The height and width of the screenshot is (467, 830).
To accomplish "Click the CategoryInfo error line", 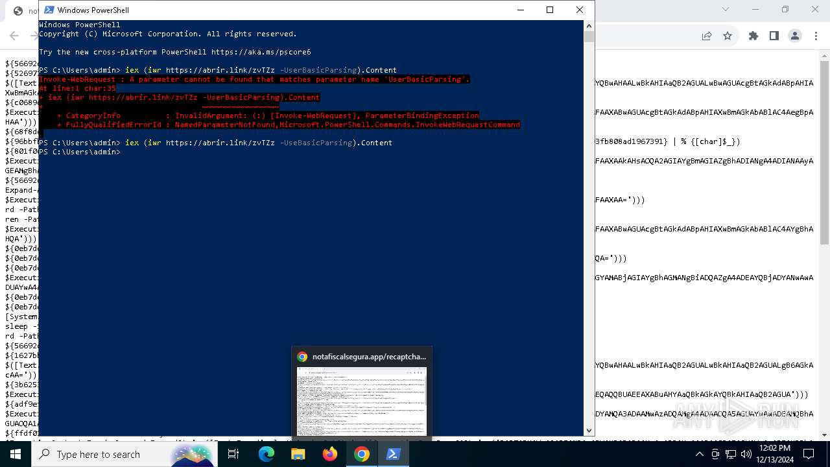I will coord(268,115).
